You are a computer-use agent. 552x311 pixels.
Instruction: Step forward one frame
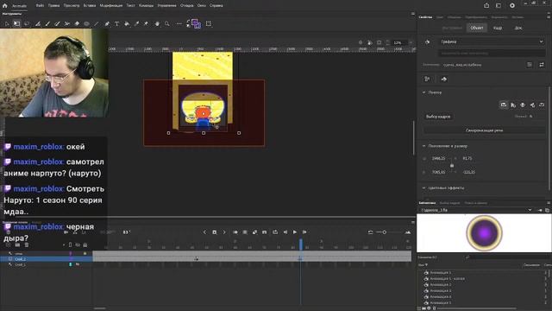(x=304, y=232)
